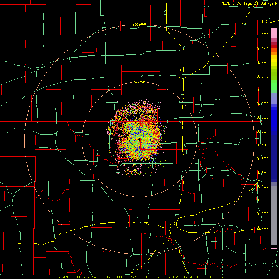
Task: Click the 0.360 scale value
Action: [263, 200]
